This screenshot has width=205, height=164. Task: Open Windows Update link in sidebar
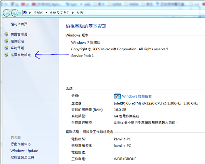point(24,151)
